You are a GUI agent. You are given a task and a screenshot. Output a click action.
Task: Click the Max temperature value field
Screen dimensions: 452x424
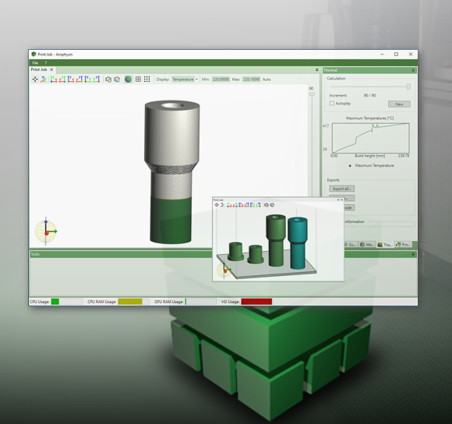pos(251,79)
